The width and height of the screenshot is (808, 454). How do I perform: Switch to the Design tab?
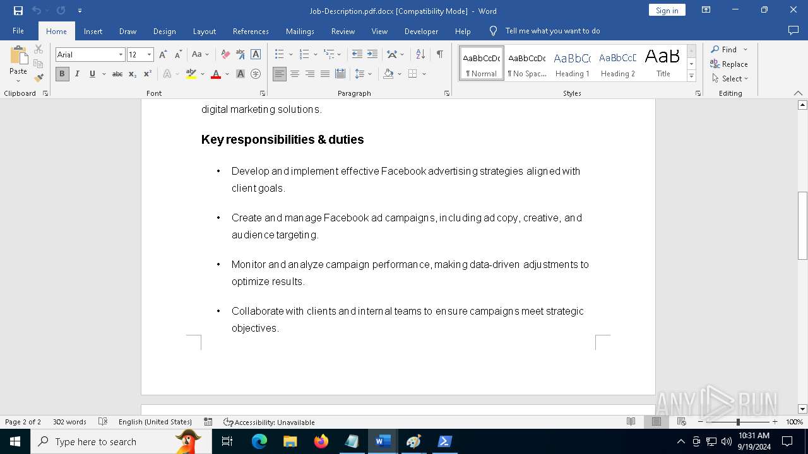pyautogui.click(x=164, y=31)
